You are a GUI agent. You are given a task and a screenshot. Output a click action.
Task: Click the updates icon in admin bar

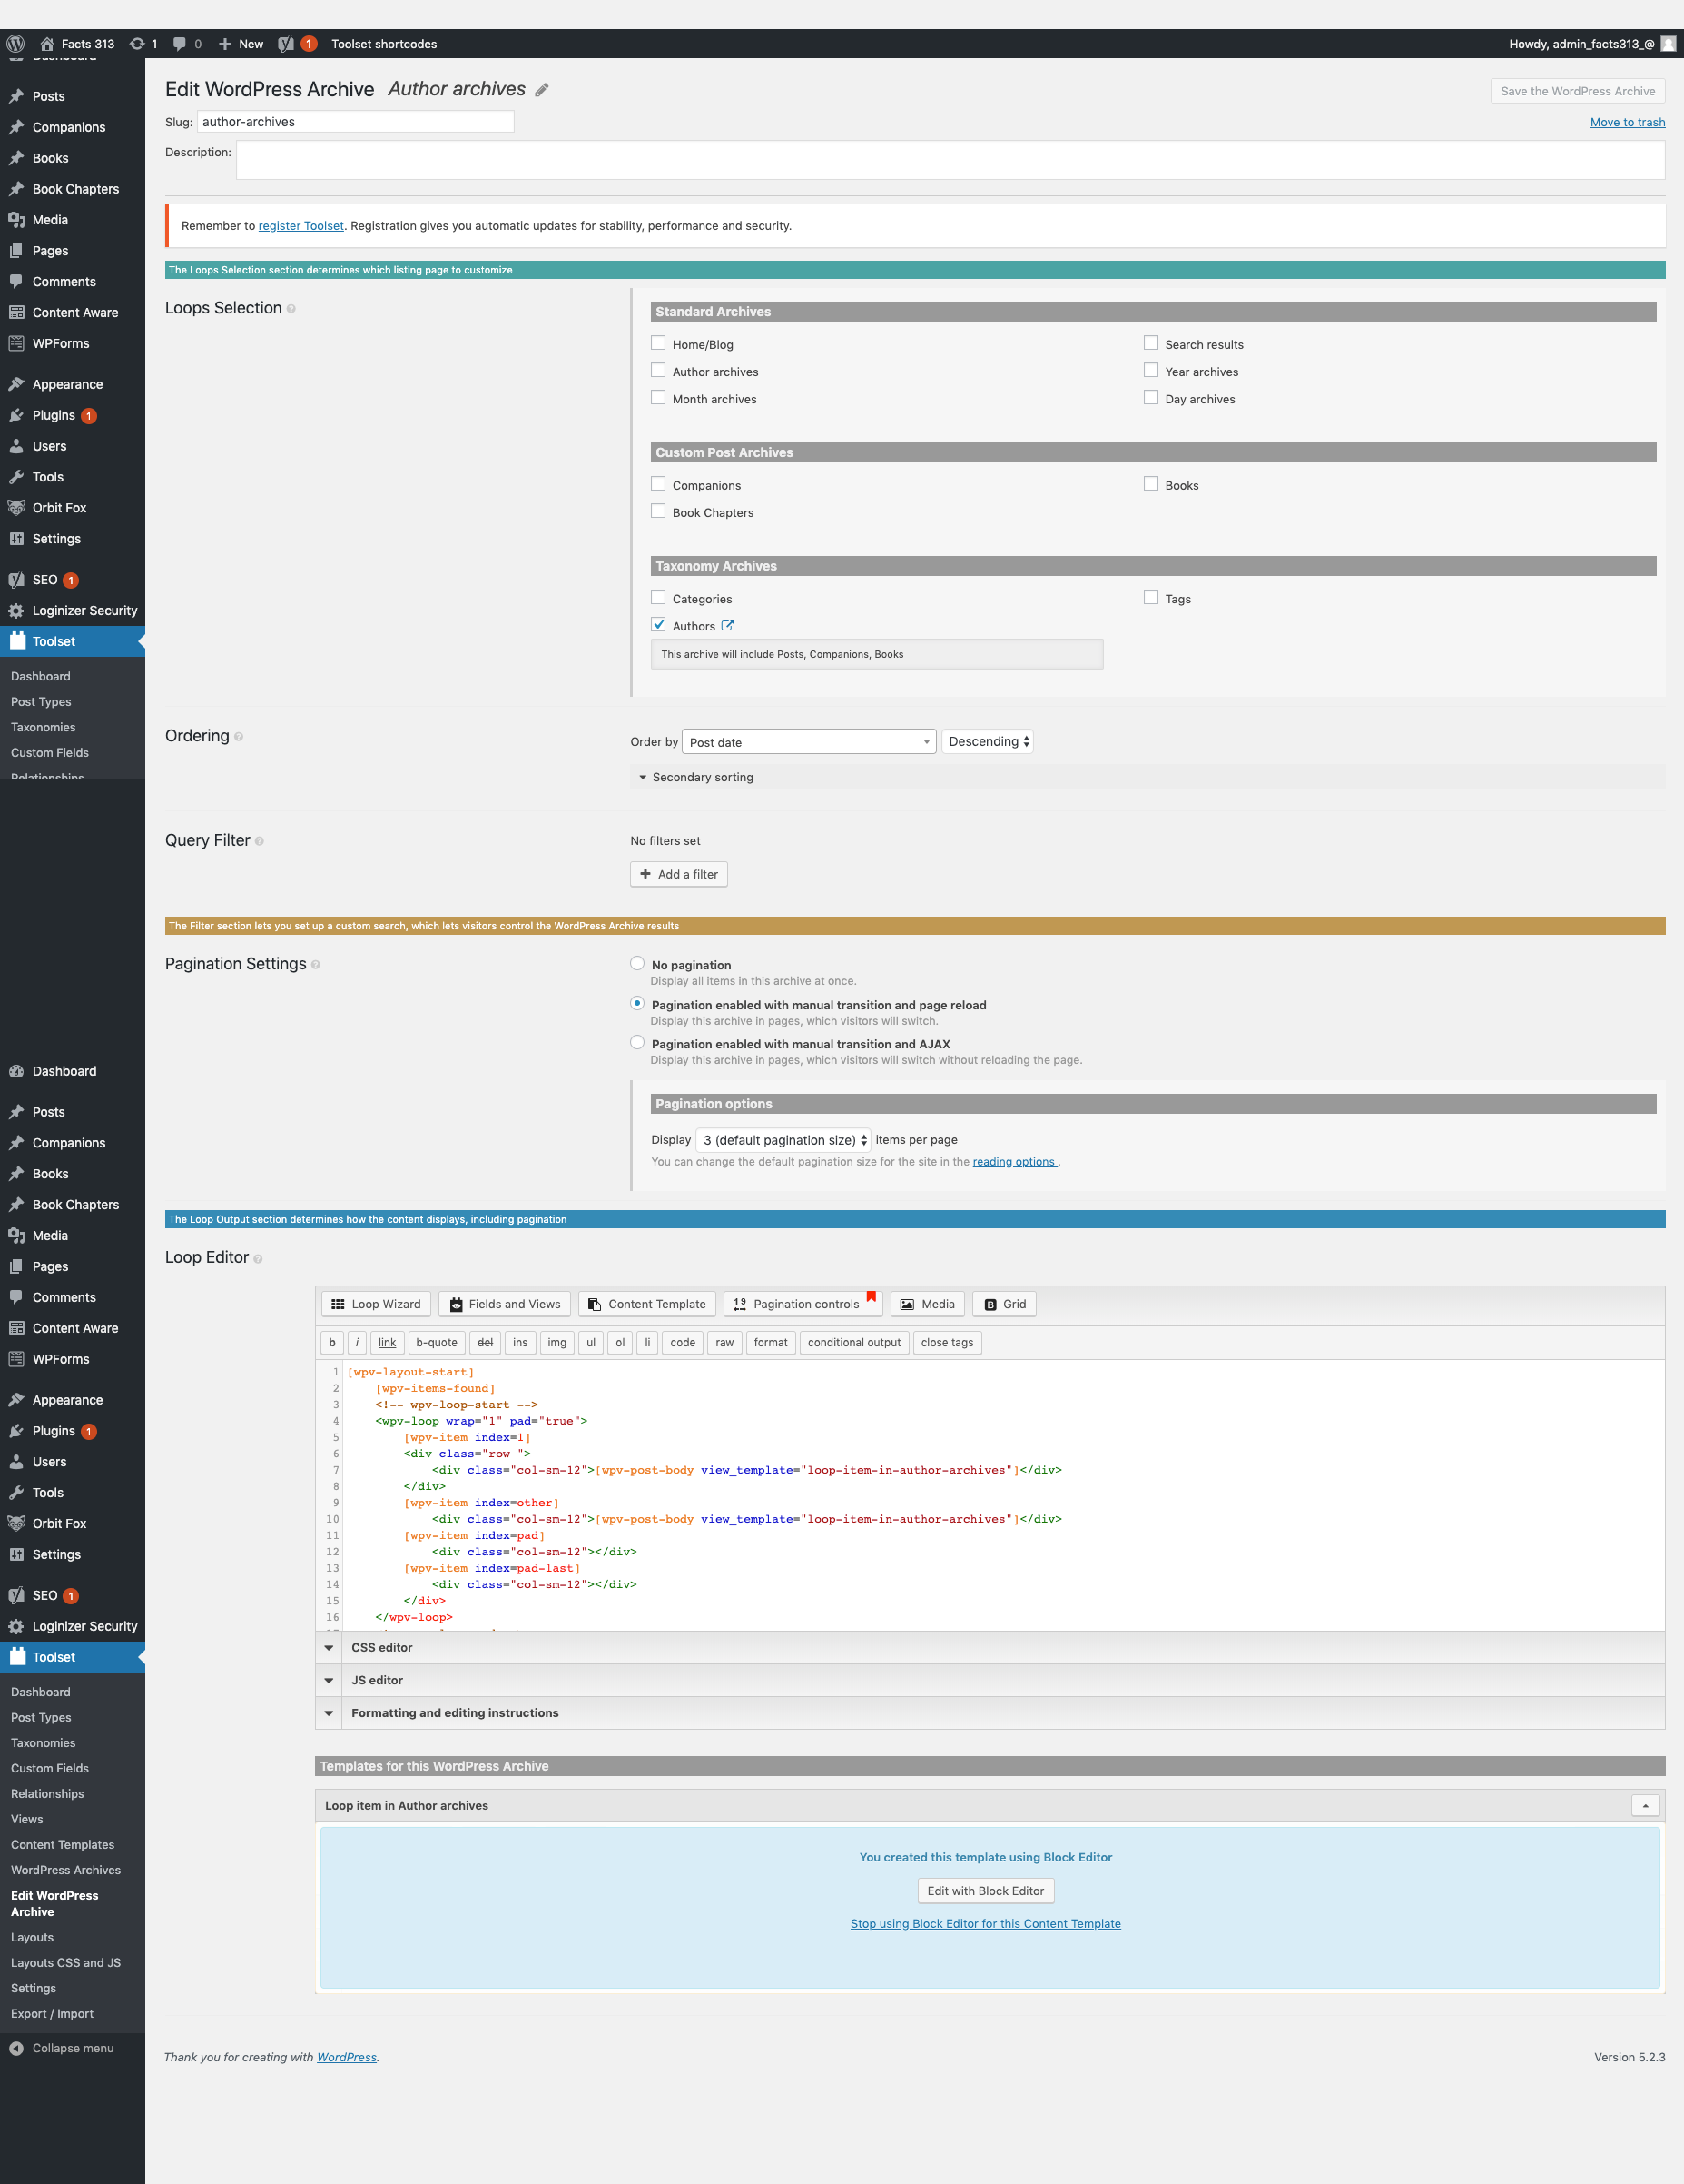[x=137, y=44]
